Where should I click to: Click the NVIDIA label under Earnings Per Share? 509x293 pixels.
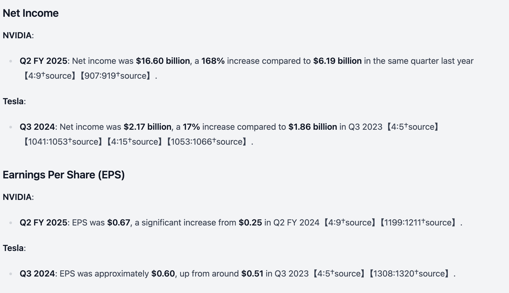click(17, 197)
